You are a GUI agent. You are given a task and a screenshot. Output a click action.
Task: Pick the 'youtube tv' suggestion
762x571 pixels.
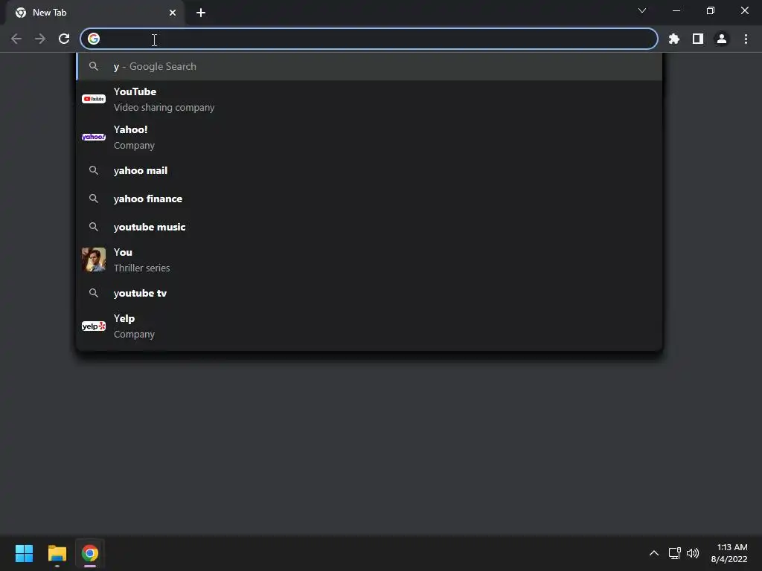369,293
